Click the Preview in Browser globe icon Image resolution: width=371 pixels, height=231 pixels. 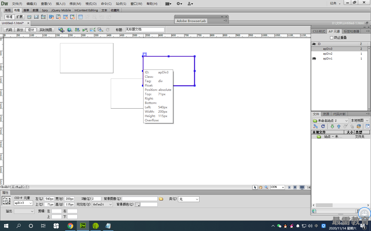point(70,30)
